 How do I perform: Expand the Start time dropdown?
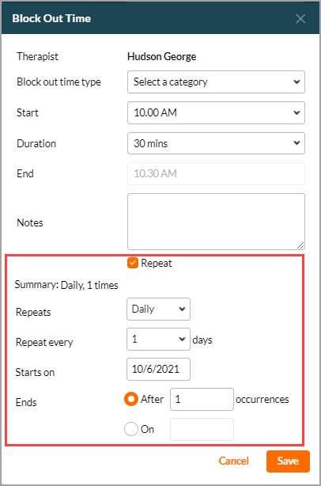click(216, 112)
